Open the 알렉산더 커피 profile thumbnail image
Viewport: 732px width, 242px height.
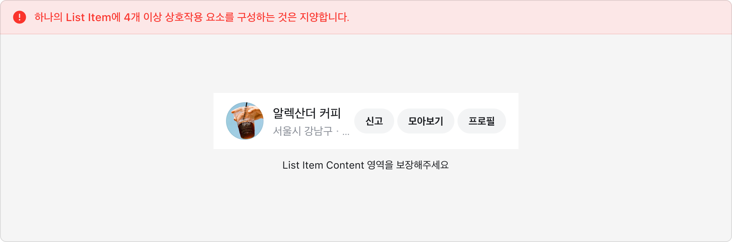coord(245,121)
